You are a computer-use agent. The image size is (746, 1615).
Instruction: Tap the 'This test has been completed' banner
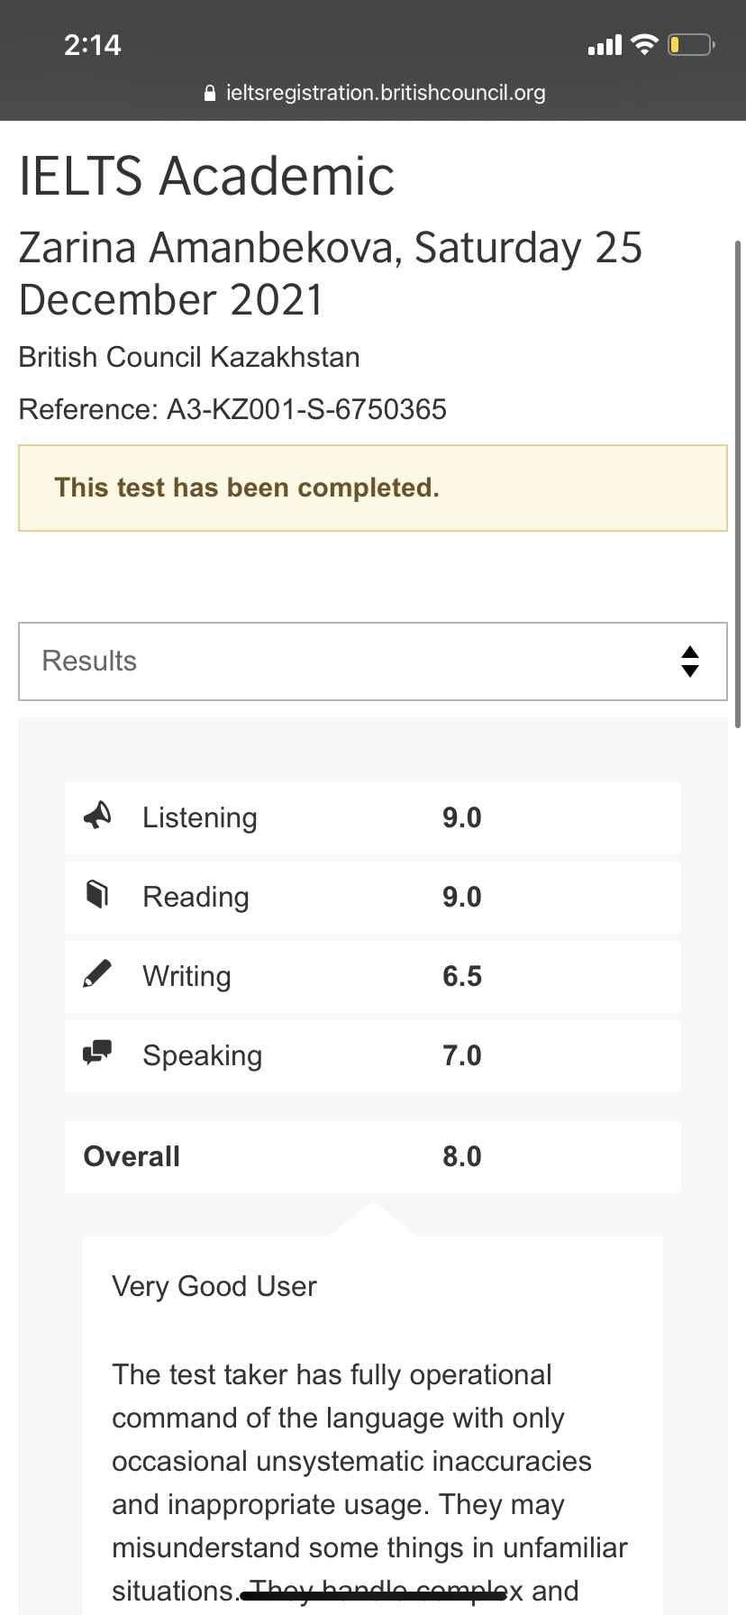pyautogui.click(x=373, y=488)
